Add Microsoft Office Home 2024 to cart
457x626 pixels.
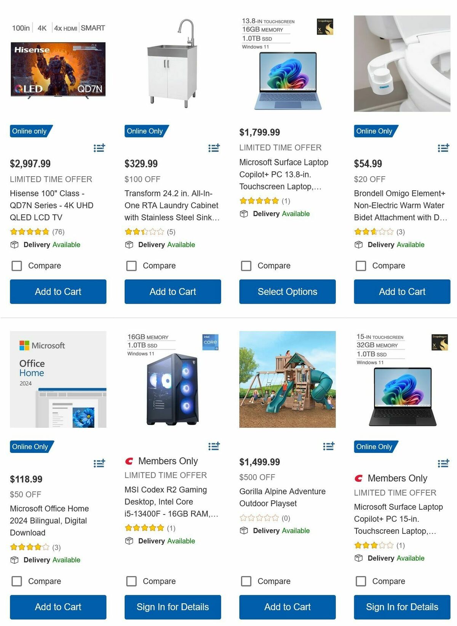(58, 607)
